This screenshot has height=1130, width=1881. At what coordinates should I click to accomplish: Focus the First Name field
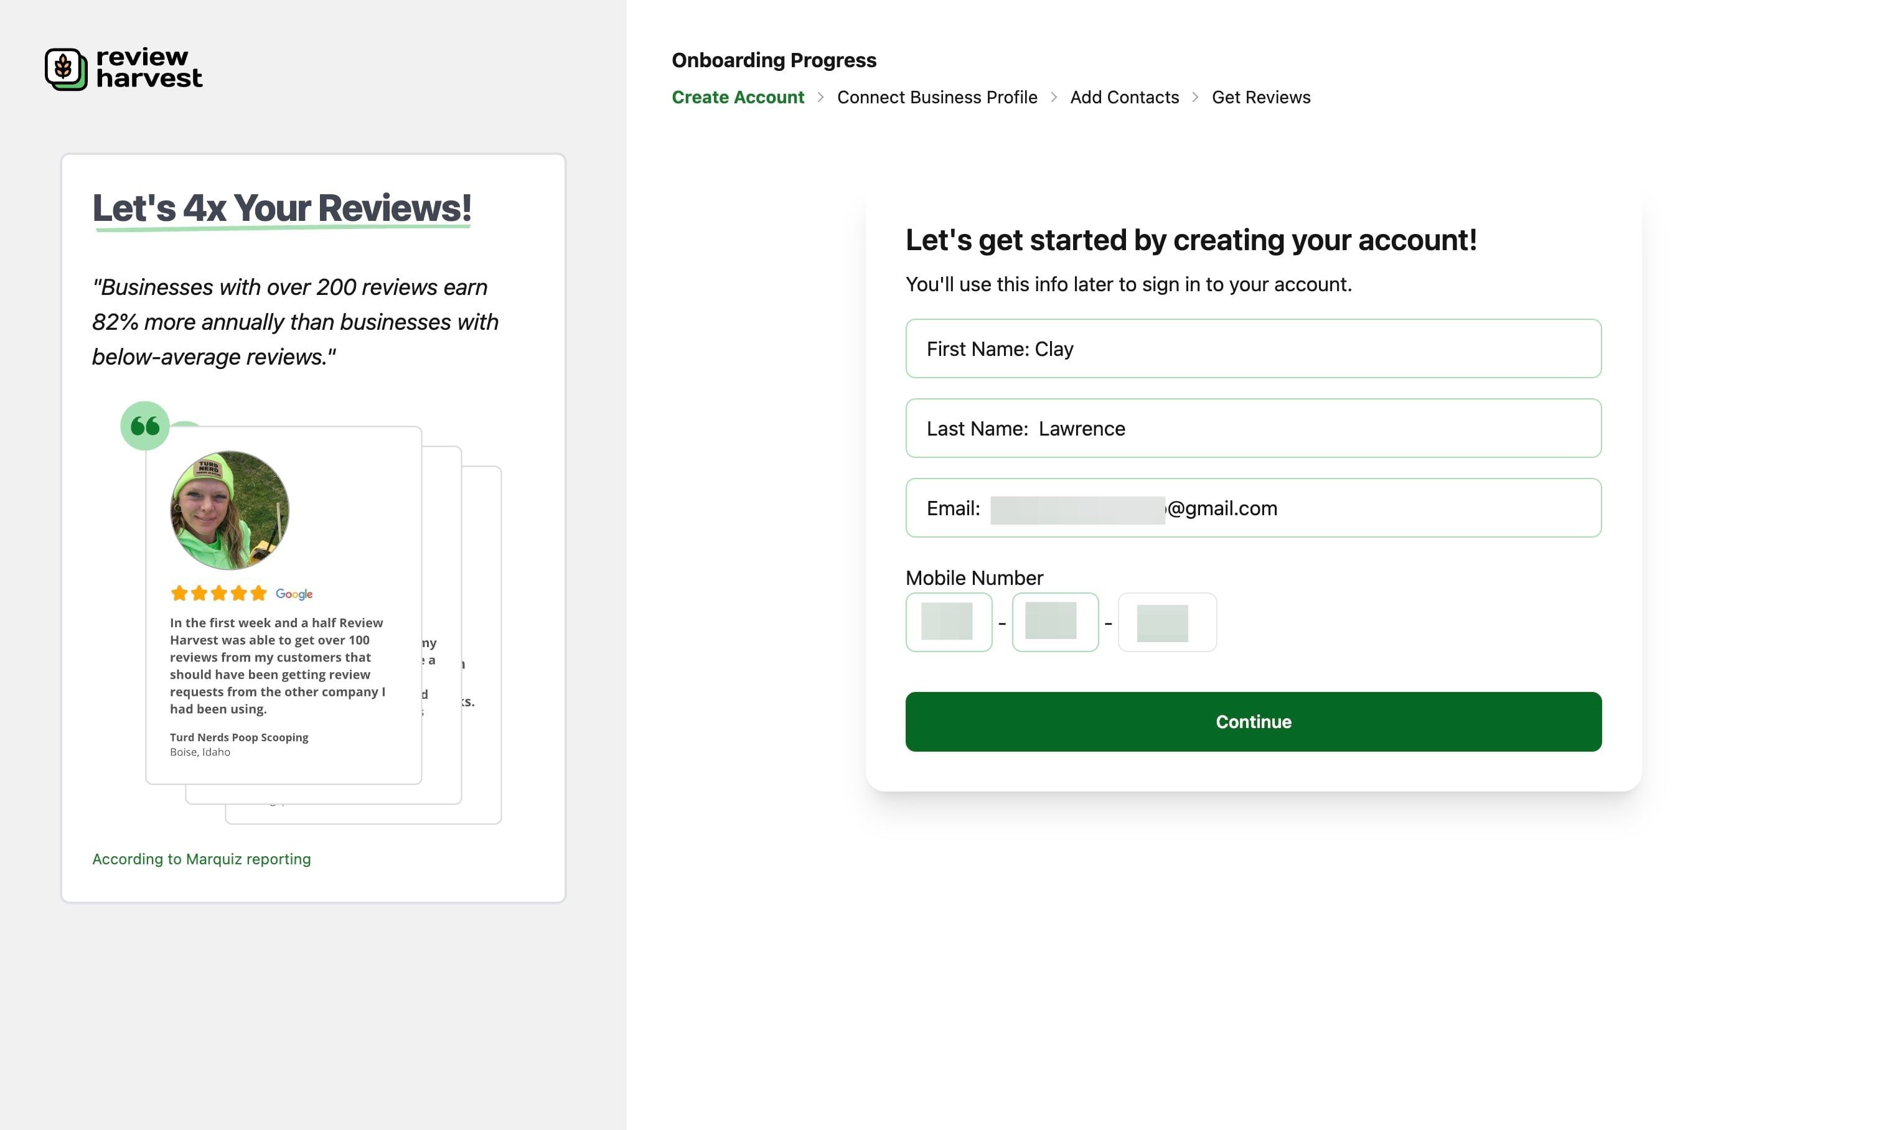click(1253, 348)
